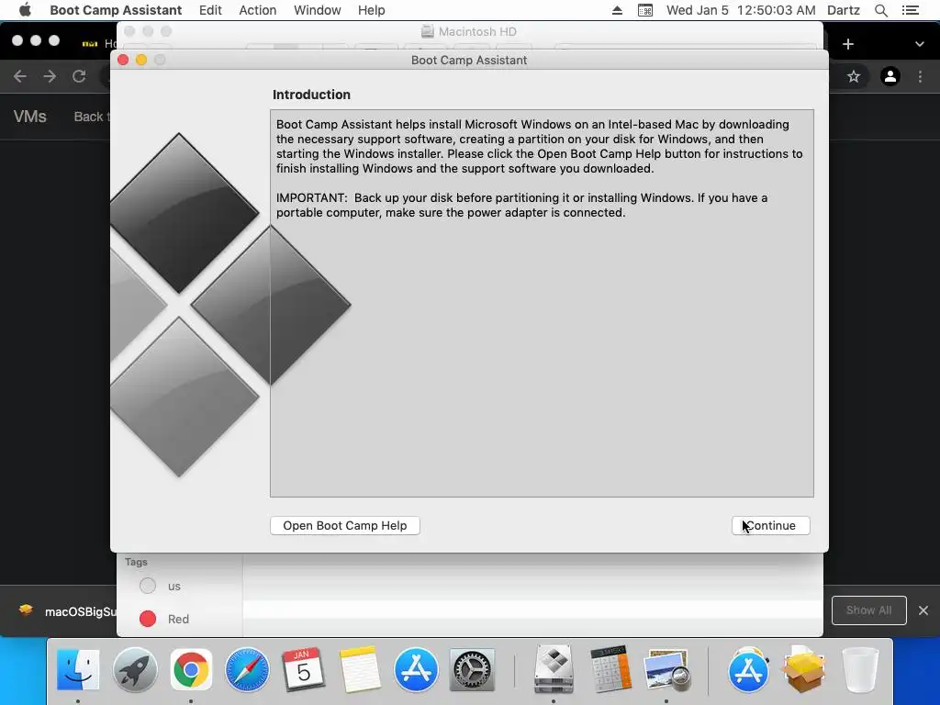Open the Applications folder in Dock
940x705 pixels.
[x=747, y=669]
